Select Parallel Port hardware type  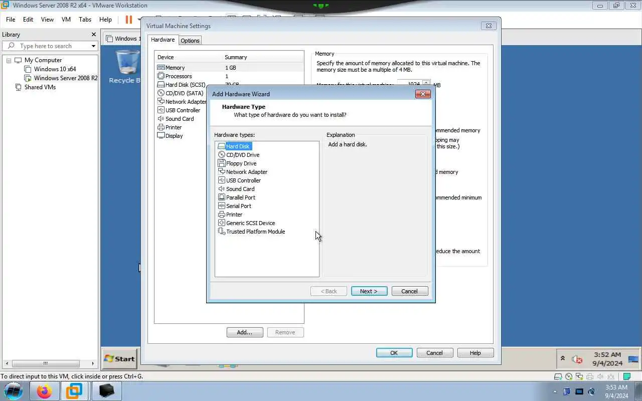tap(241, 197)
